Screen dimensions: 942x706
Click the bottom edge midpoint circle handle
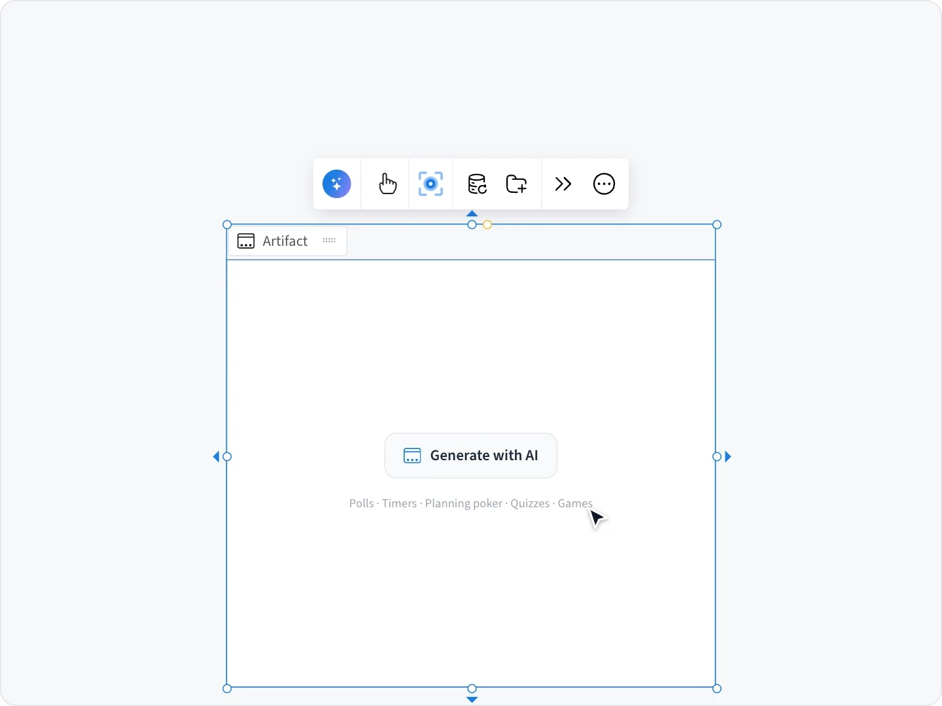pyautogui.click(x=472, y=688)
